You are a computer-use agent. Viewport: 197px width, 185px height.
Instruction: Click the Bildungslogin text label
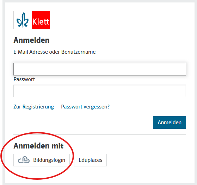point(49,160)
